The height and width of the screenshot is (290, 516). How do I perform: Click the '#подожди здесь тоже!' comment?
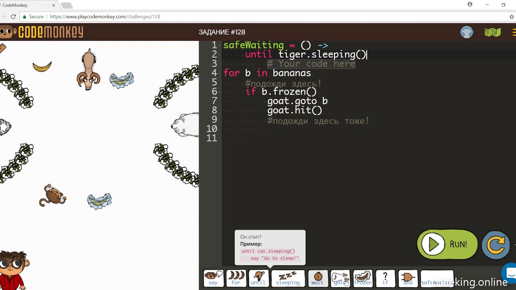pyautogui.click(x=318, y=121)
